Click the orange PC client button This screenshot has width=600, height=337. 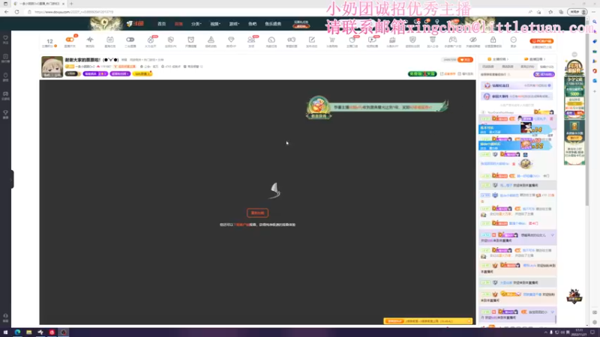(x=541, y=41)
